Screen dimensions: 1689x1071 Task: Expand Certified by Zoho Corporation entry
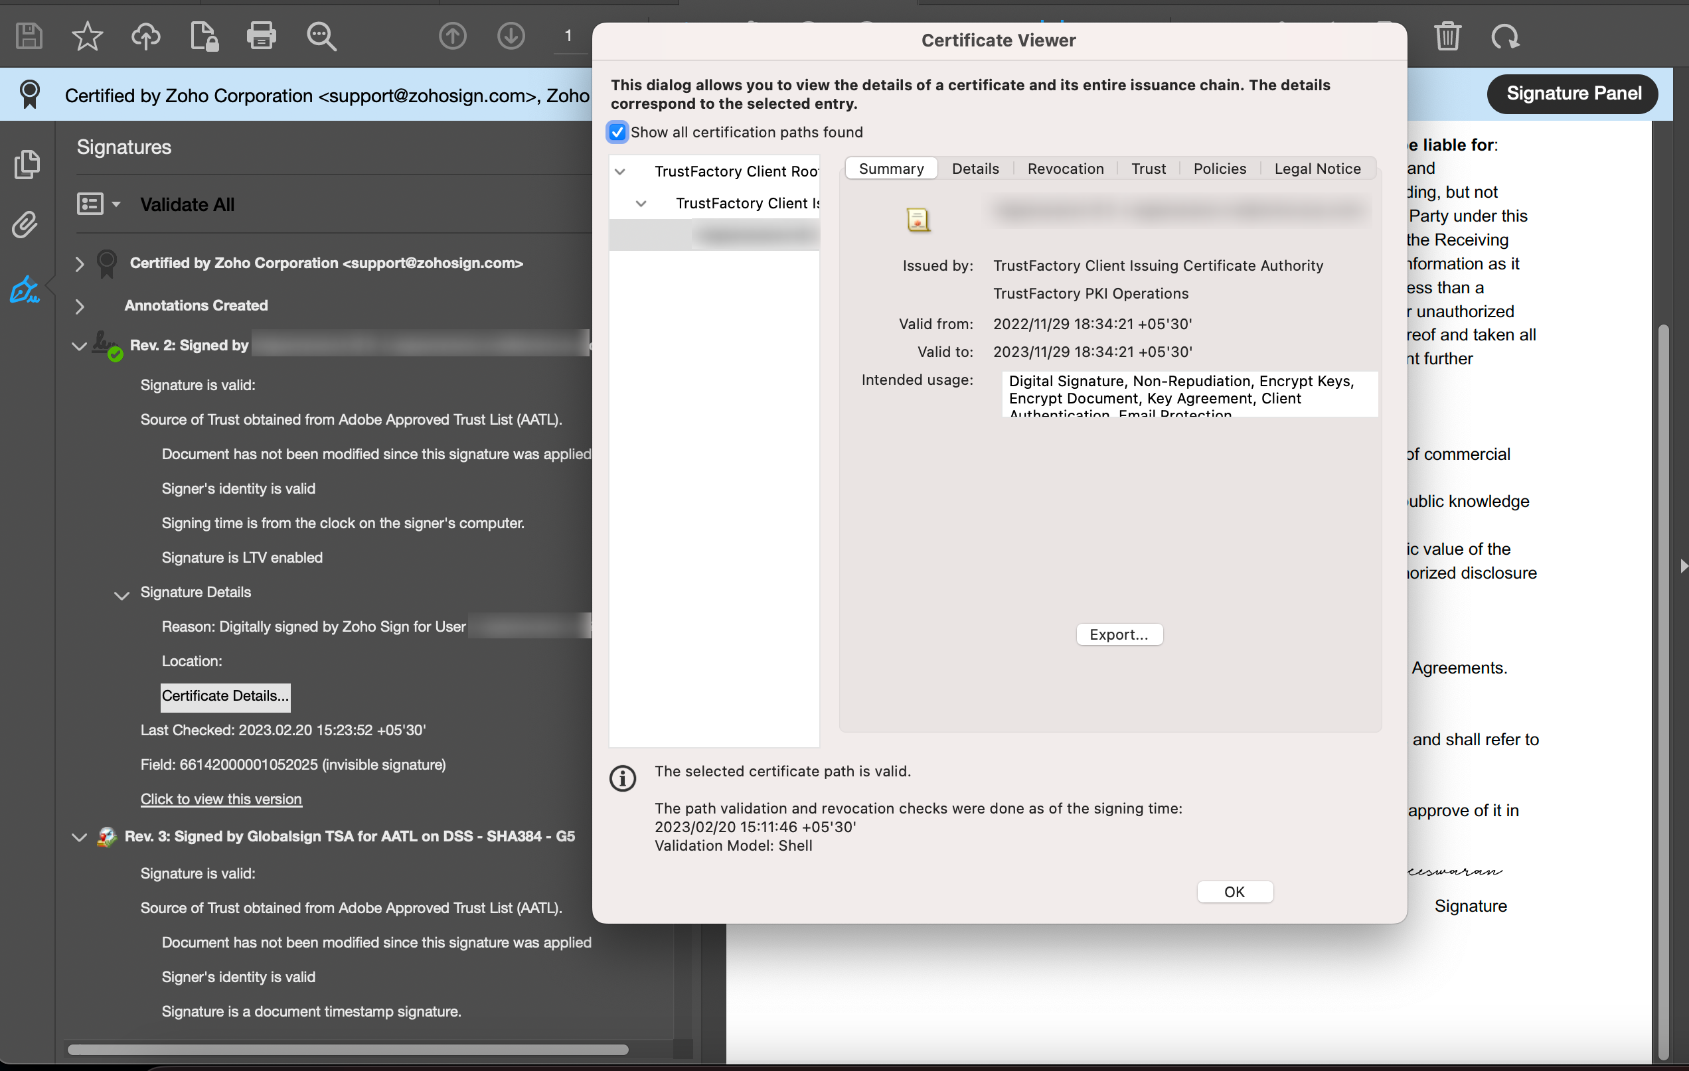pos(79,264)
